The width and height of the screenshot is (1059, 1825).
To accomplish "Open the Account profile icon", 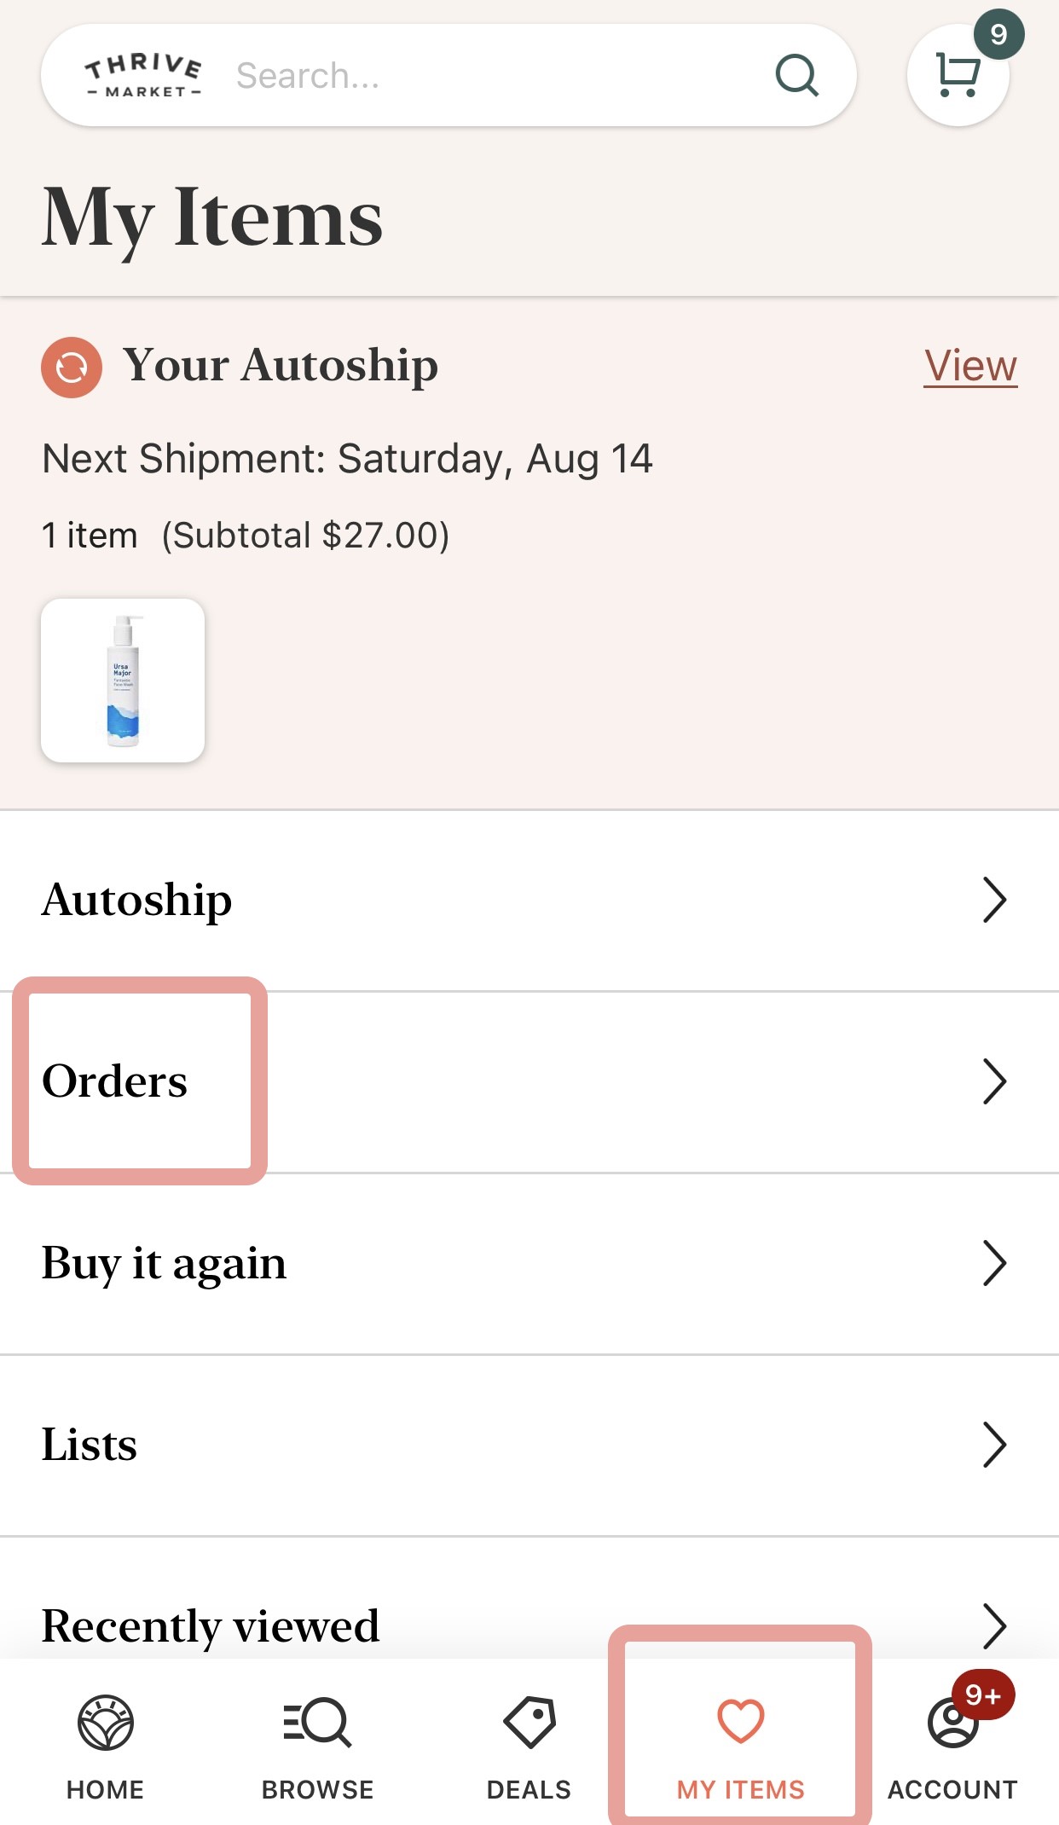I will (x=952, y=1723).
